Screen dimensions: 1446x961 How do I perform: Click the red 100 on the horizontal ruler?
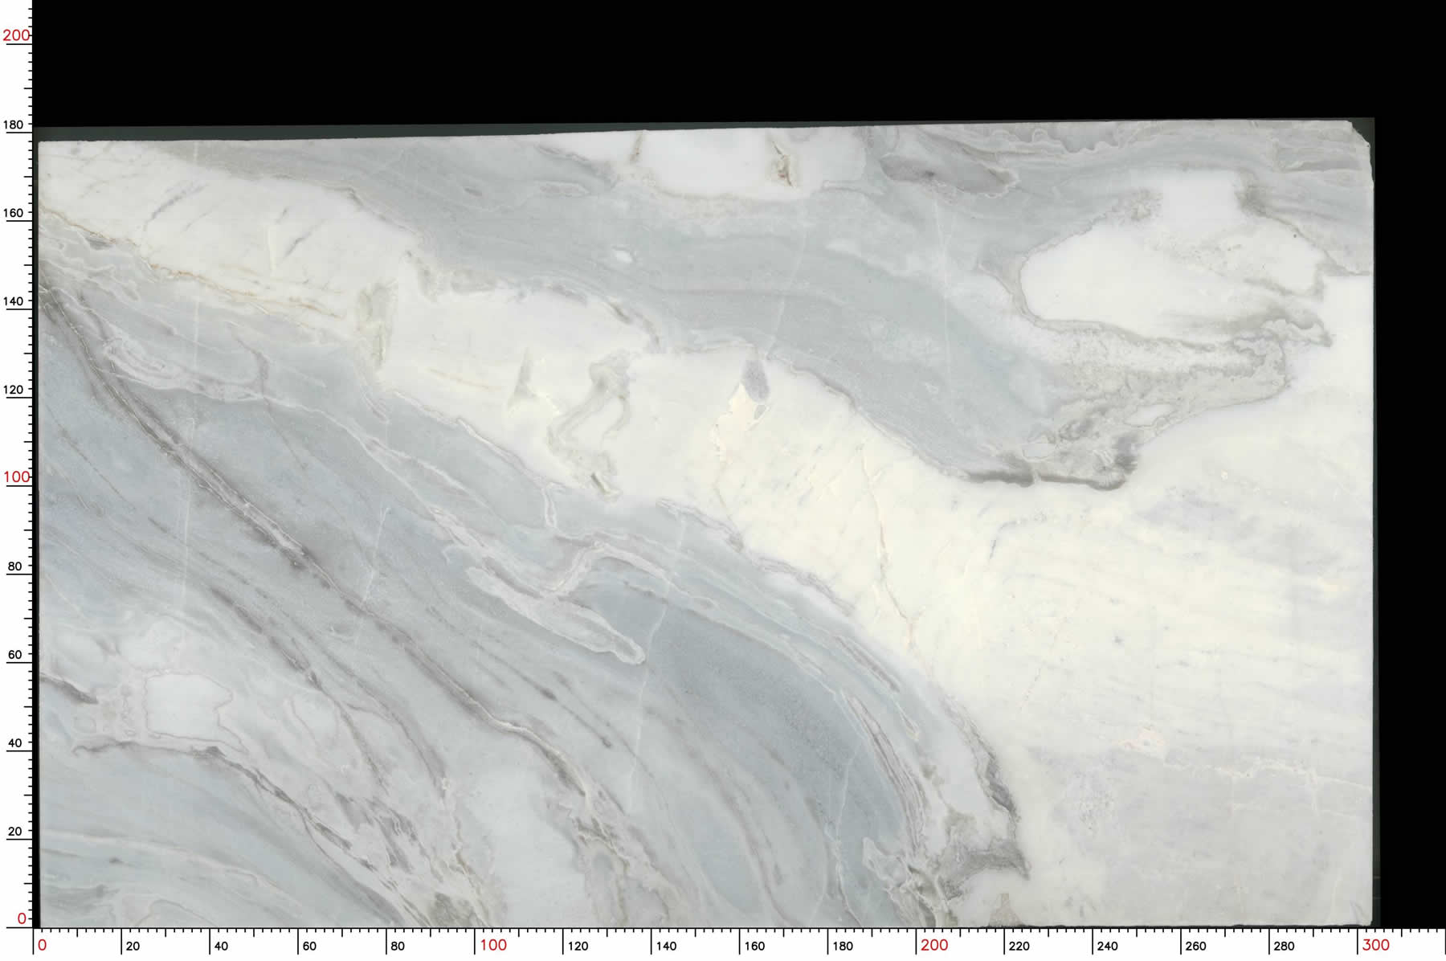point(493,946)
